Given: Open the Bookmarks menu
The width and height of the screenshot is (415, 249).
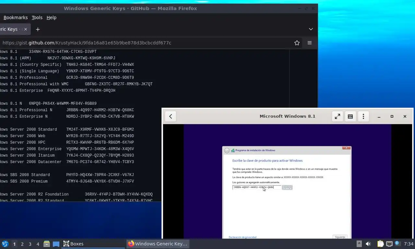Looking at the screenshot, I should coord(16,18).
